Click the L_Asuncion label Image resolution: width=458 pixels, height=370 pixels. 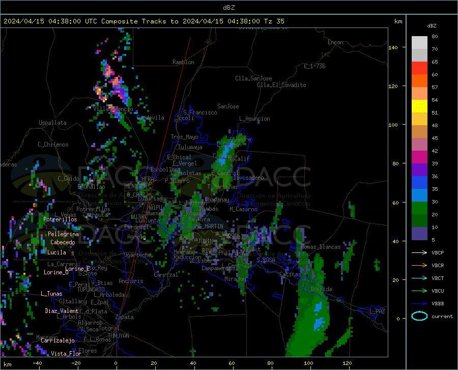[254, 119]
